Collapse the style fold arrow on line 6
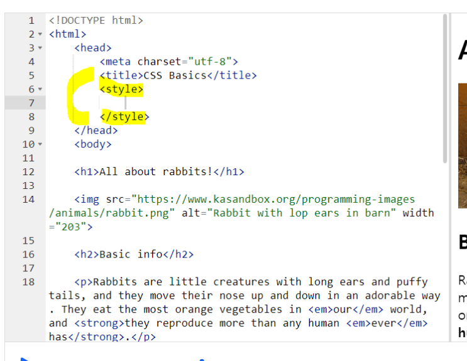467x361 pixels. click(40, 89)
